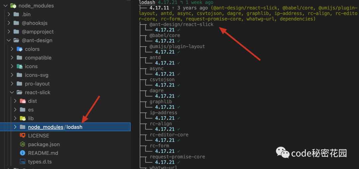The height and width of the screenshot is (169, 359).
Task: Select the lodash name in selected row
Action: (74, 127)
